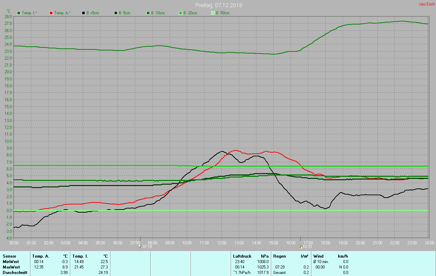Click the Jarz Erich label

(426, 4)
